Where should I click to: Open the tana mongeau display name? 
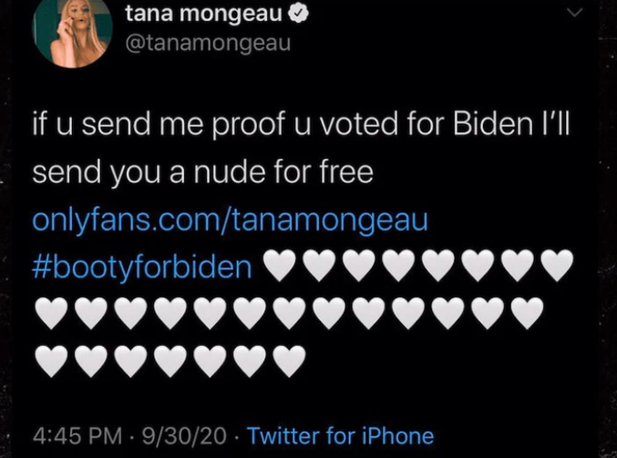click(204, 15)
